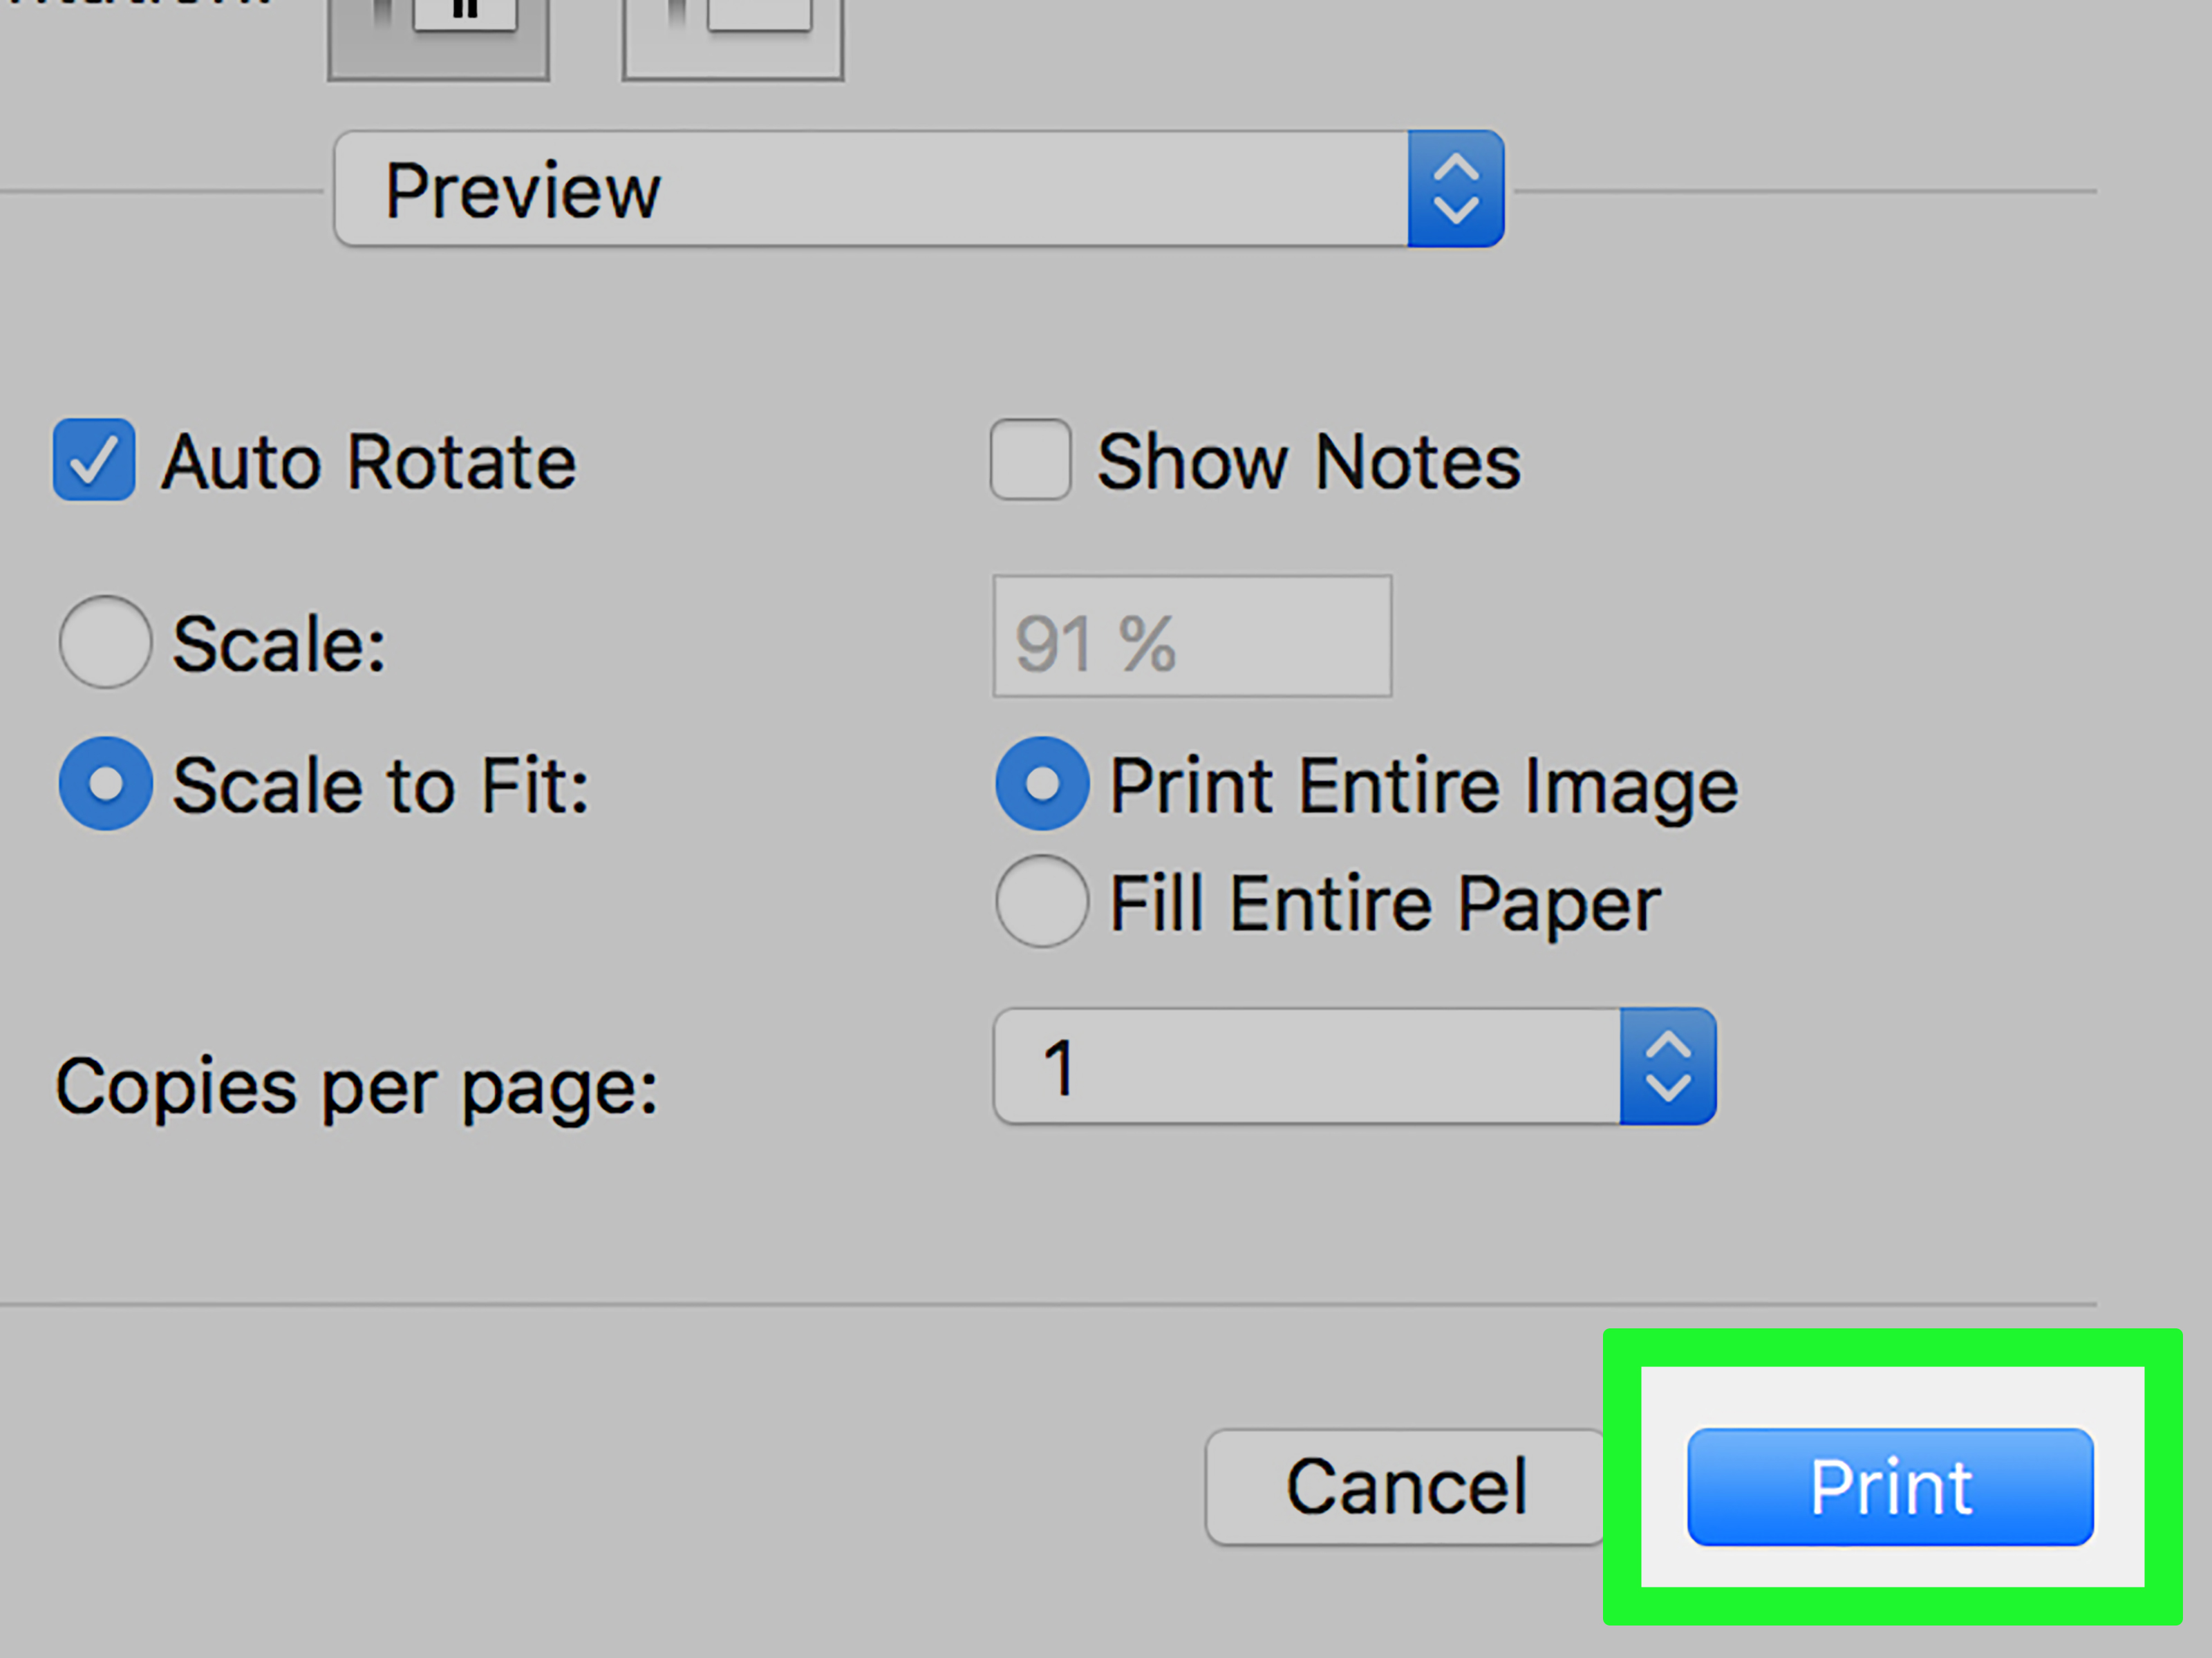Image resolution: width=2212 pixels, height=1658 pixels.
Task: Open the Preview options dropdown
Action: (x=919, y=188)
